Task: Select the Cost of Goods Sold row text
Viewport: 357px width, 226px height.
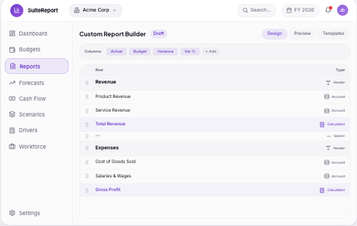Action: point(115,162)
